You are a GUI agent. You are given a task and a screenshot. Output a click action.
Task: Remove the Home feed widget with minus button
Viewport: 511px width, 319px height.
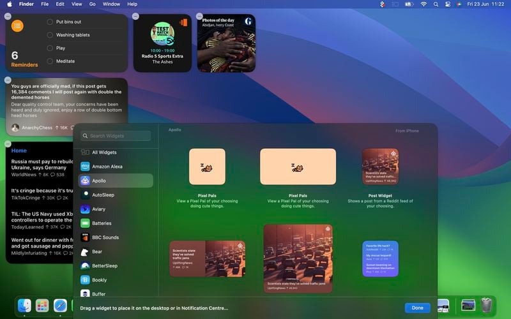pyautogui.click(x=8, y=144)
